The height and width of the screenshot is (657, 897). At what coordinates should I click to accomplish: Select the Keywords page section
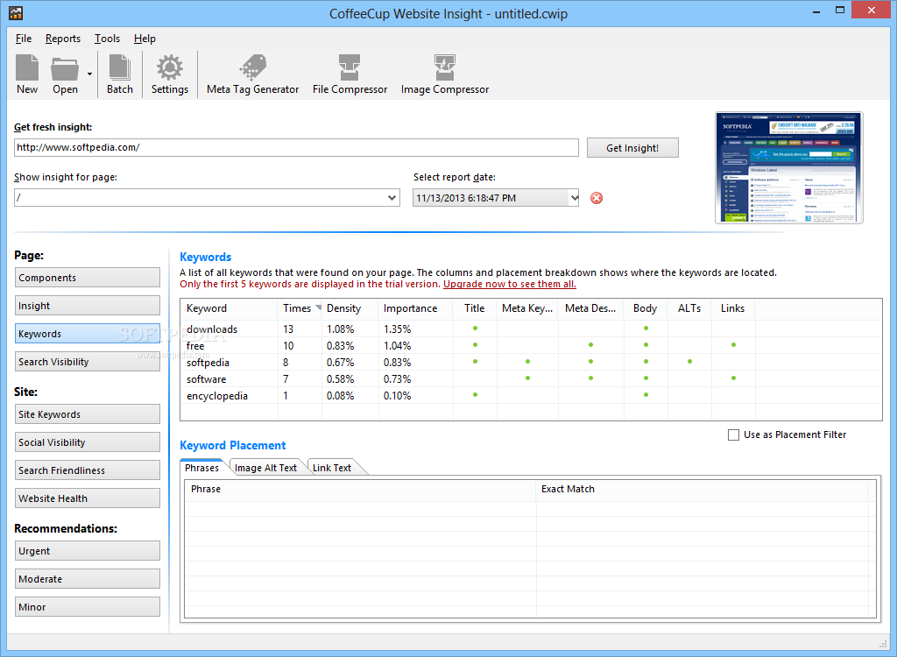point(88,334)
